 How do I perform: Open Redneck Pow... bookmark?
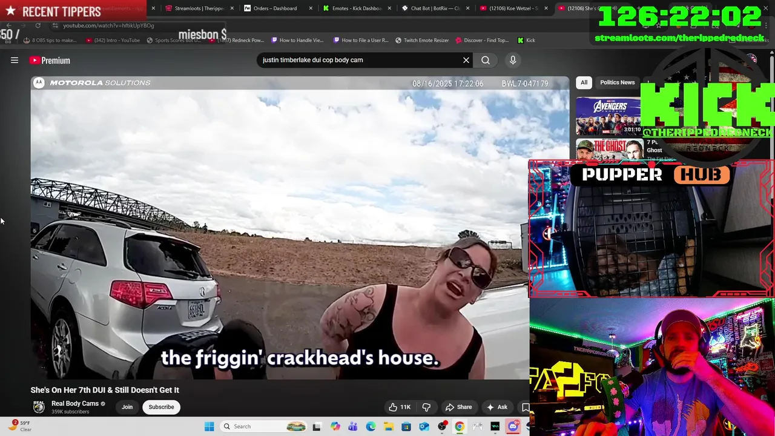[x=237, y=40]
